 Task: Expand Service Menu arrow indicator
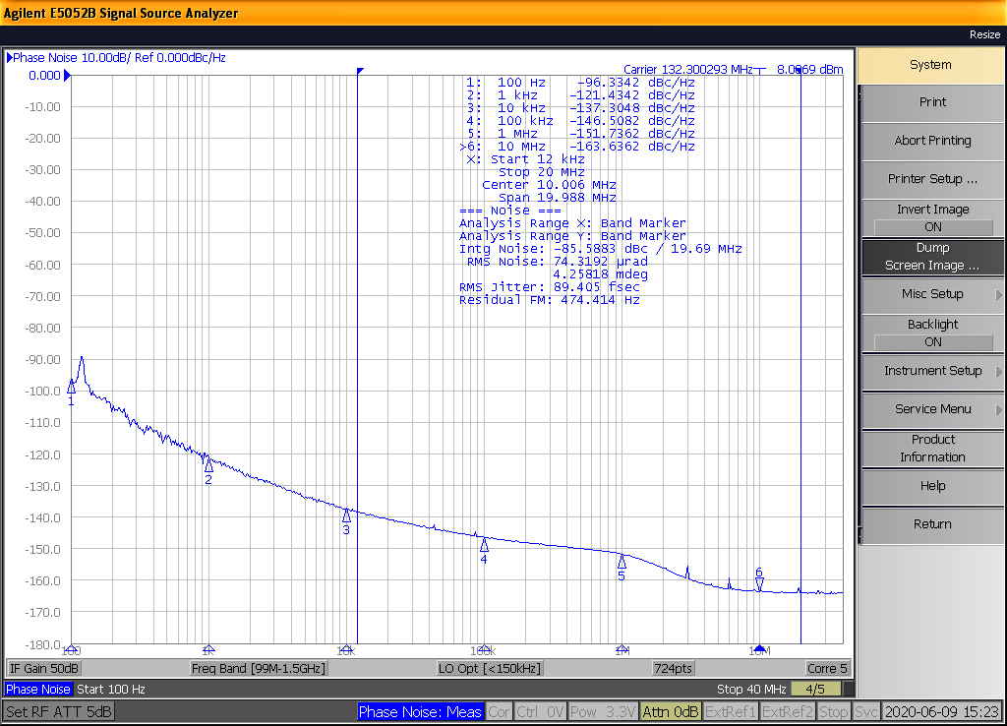[x=999, y=410]
